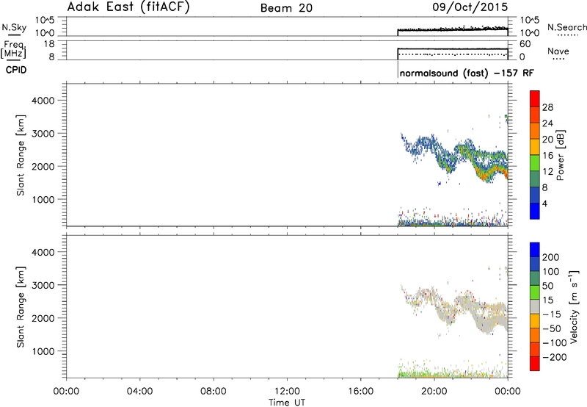Click the '04:00' time tick label
Viewport: 587px width, 407px height.
point(139,392)
